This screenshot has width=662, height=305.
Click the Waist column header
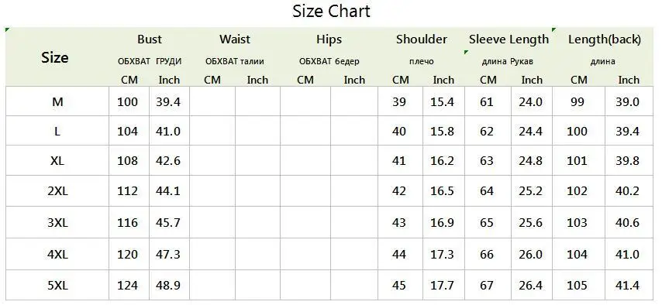[x=235, y=39]
